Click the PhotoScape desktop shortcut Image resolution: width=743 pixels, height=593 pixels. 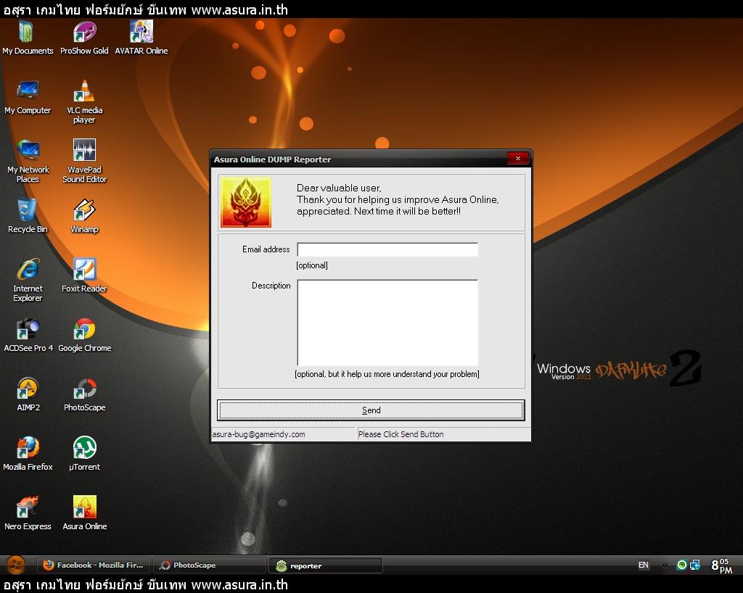(x=85, y=394)
